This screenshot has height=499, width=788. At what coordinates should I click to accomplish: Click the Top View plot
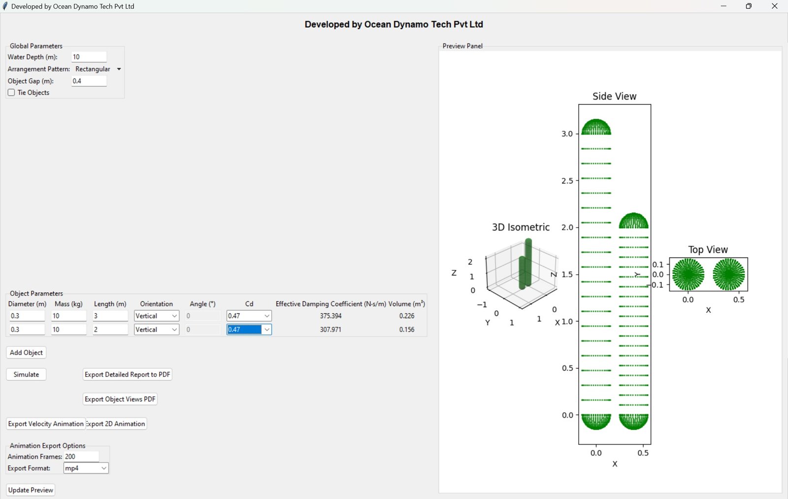[708, 274]
